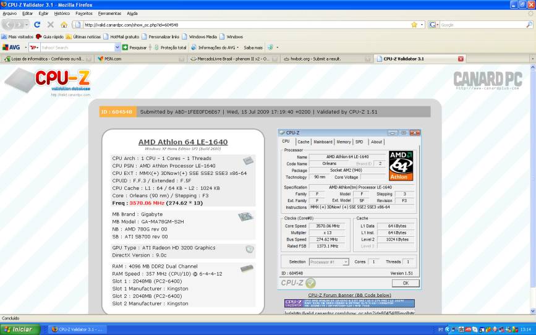Viewport: 536px width, 335px height.
Task: Switch to the Lojas de informática tab
Action: point(47,59)
